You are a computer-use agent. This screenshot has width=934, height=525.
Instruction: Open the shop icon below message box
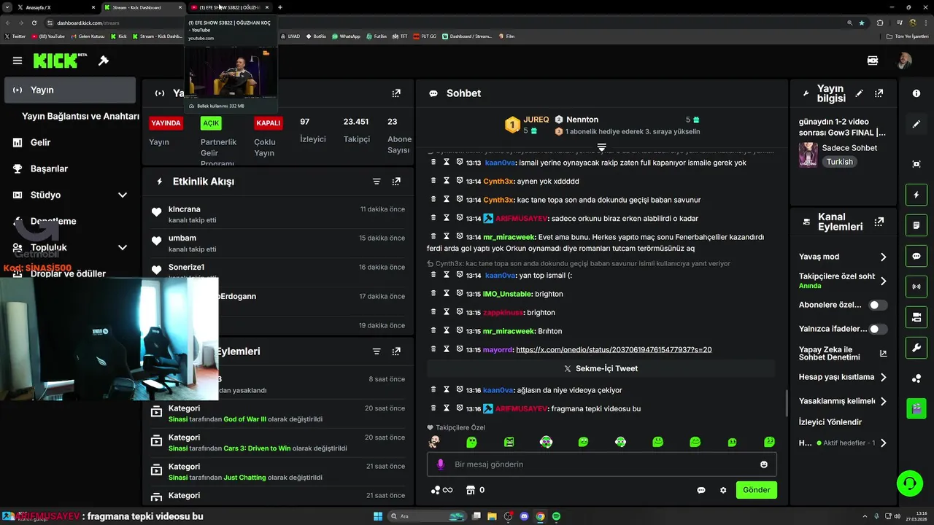coord(471,490)
